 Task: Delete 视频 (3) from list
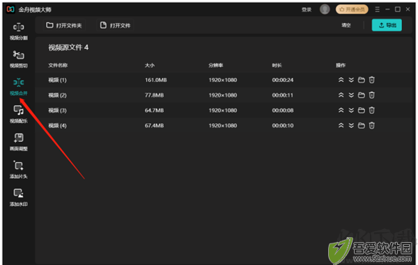(x=371, y=110)
